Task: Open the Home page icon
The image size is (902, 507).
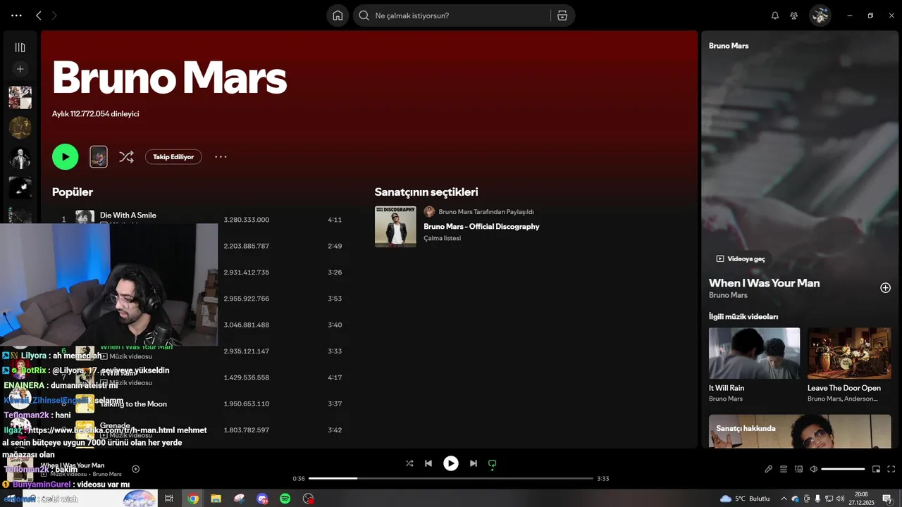Action: [x=338, y=15]
